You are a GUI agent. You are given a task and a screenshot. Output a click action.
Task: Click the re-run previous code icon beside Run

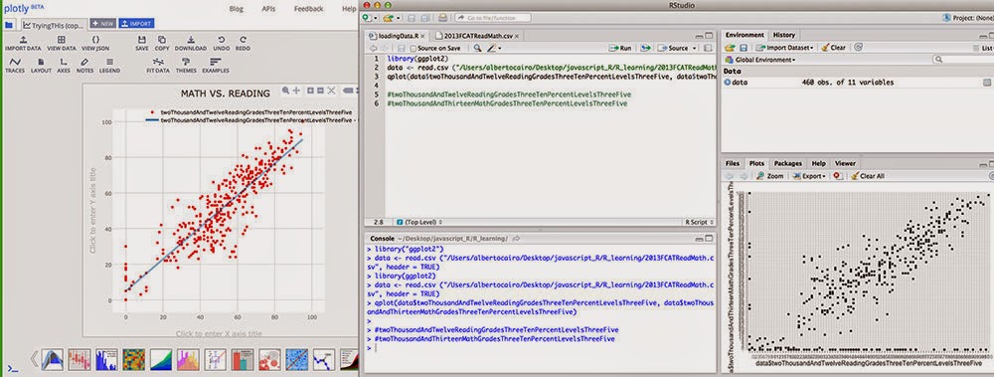(646, 48)
